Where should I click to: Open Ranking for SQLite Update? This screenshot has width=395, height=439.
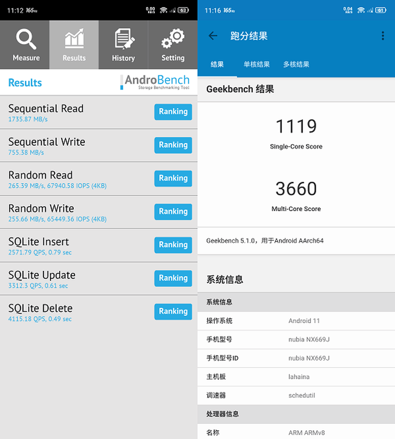173,278
